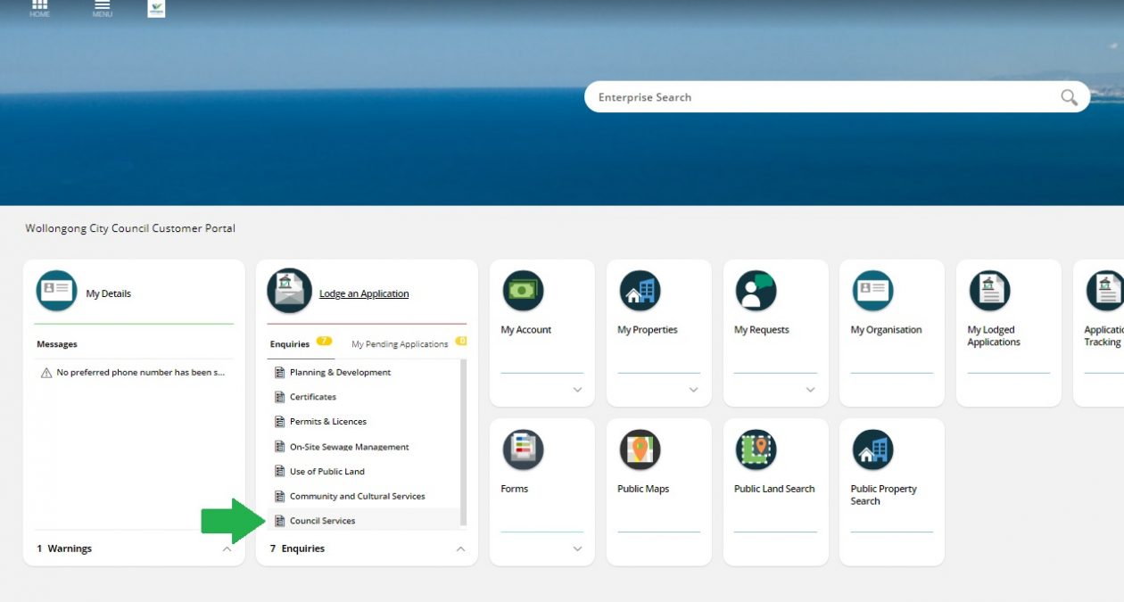Open the My Properties building icon
Image resolution: width=1124 pixels, height=602 pixels.
640,291
